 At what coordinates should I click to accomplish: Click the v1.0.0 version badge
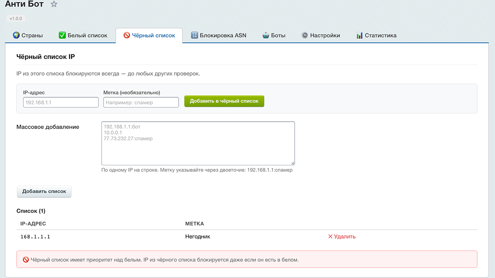coord(16,18)
